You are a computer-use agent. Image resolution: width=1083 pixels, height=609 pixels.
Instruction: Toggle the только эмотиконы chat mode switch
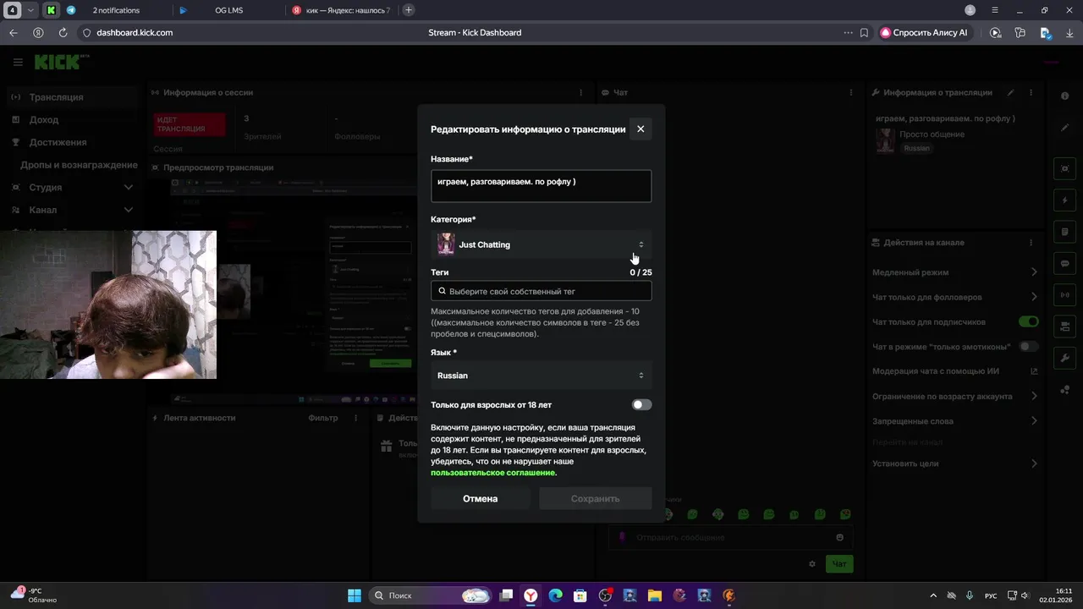1028,347
